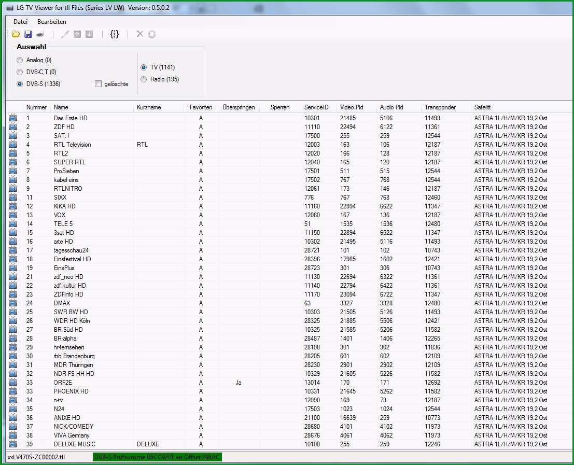Sort by the Nummer column header
The width and height of the screenshot is (574, 465).
[x=36, y=107]
